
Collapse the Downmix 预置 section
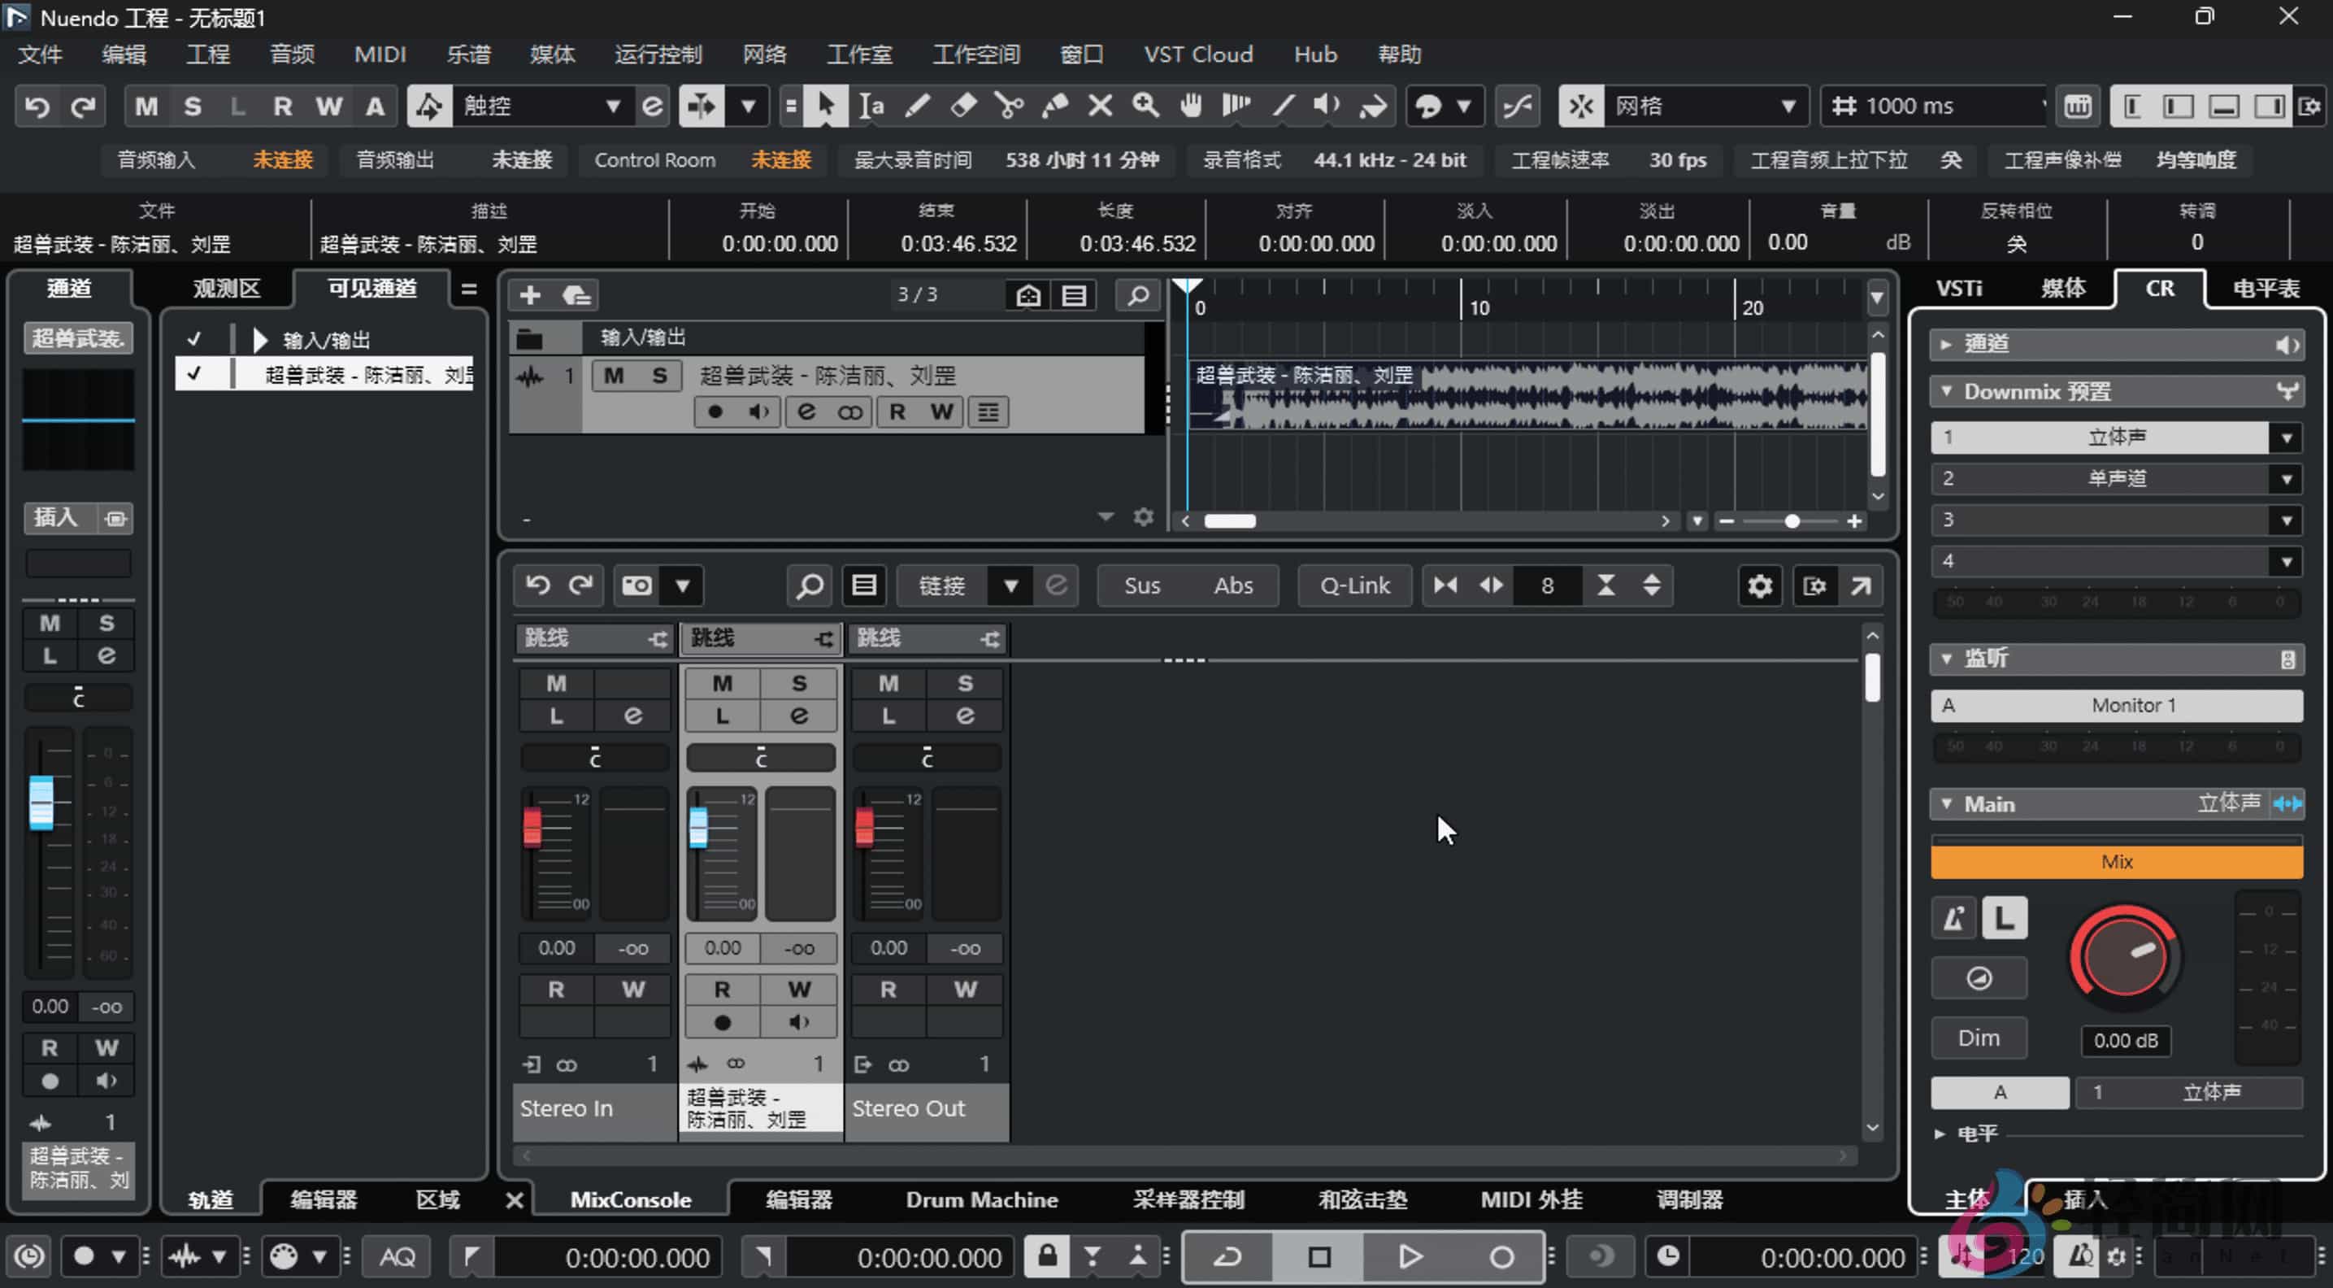point(1948,390)
